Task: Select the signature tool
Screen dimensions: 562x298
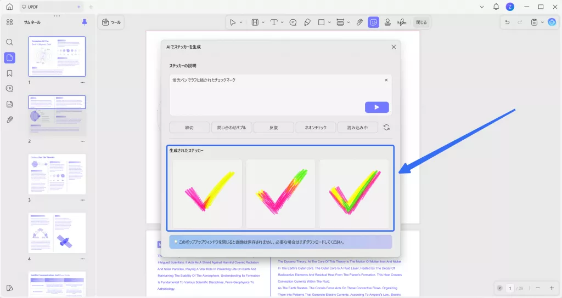Action: tap(402, 22)
